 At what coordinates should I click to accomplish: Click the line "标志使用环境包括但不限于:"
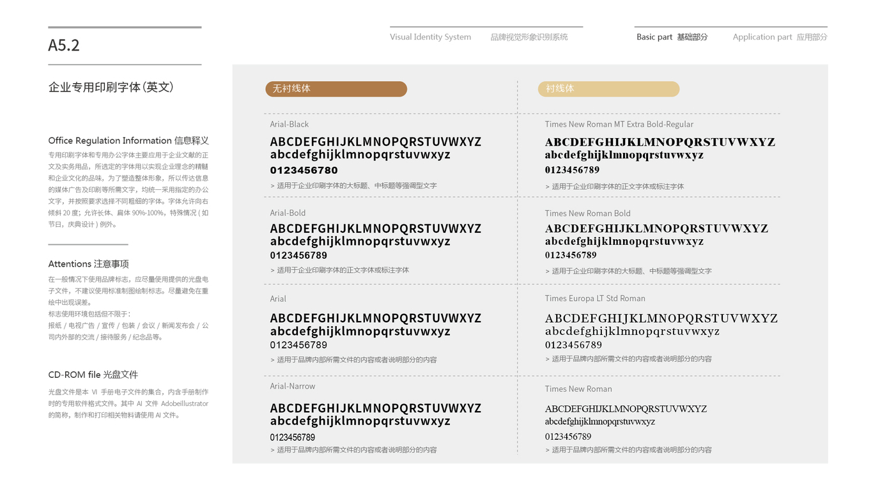(x=89, y=314)
